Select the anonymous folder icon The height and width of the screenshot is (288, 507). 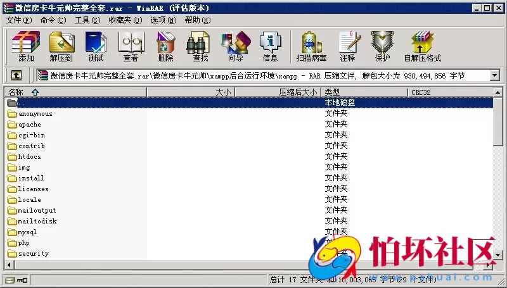tap(12, 114)
